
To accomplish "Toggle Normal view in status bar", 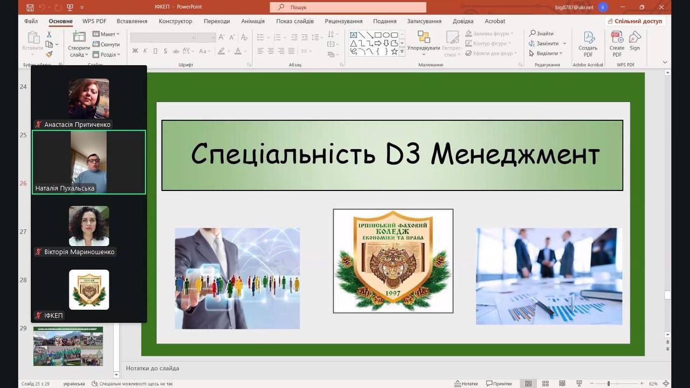I will point(528,384).
